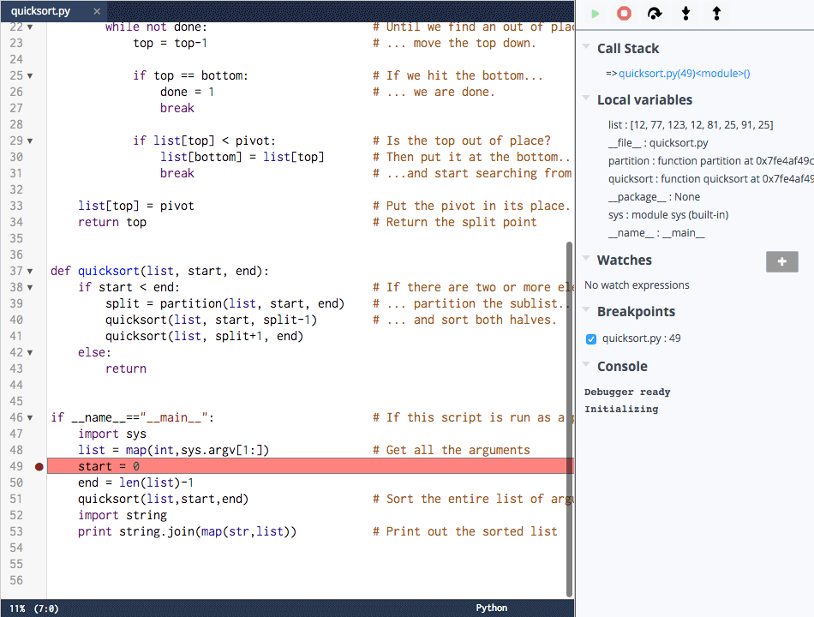
Task: Click 'print string.join(map(str,list))' code line
Action: [187, 531]
